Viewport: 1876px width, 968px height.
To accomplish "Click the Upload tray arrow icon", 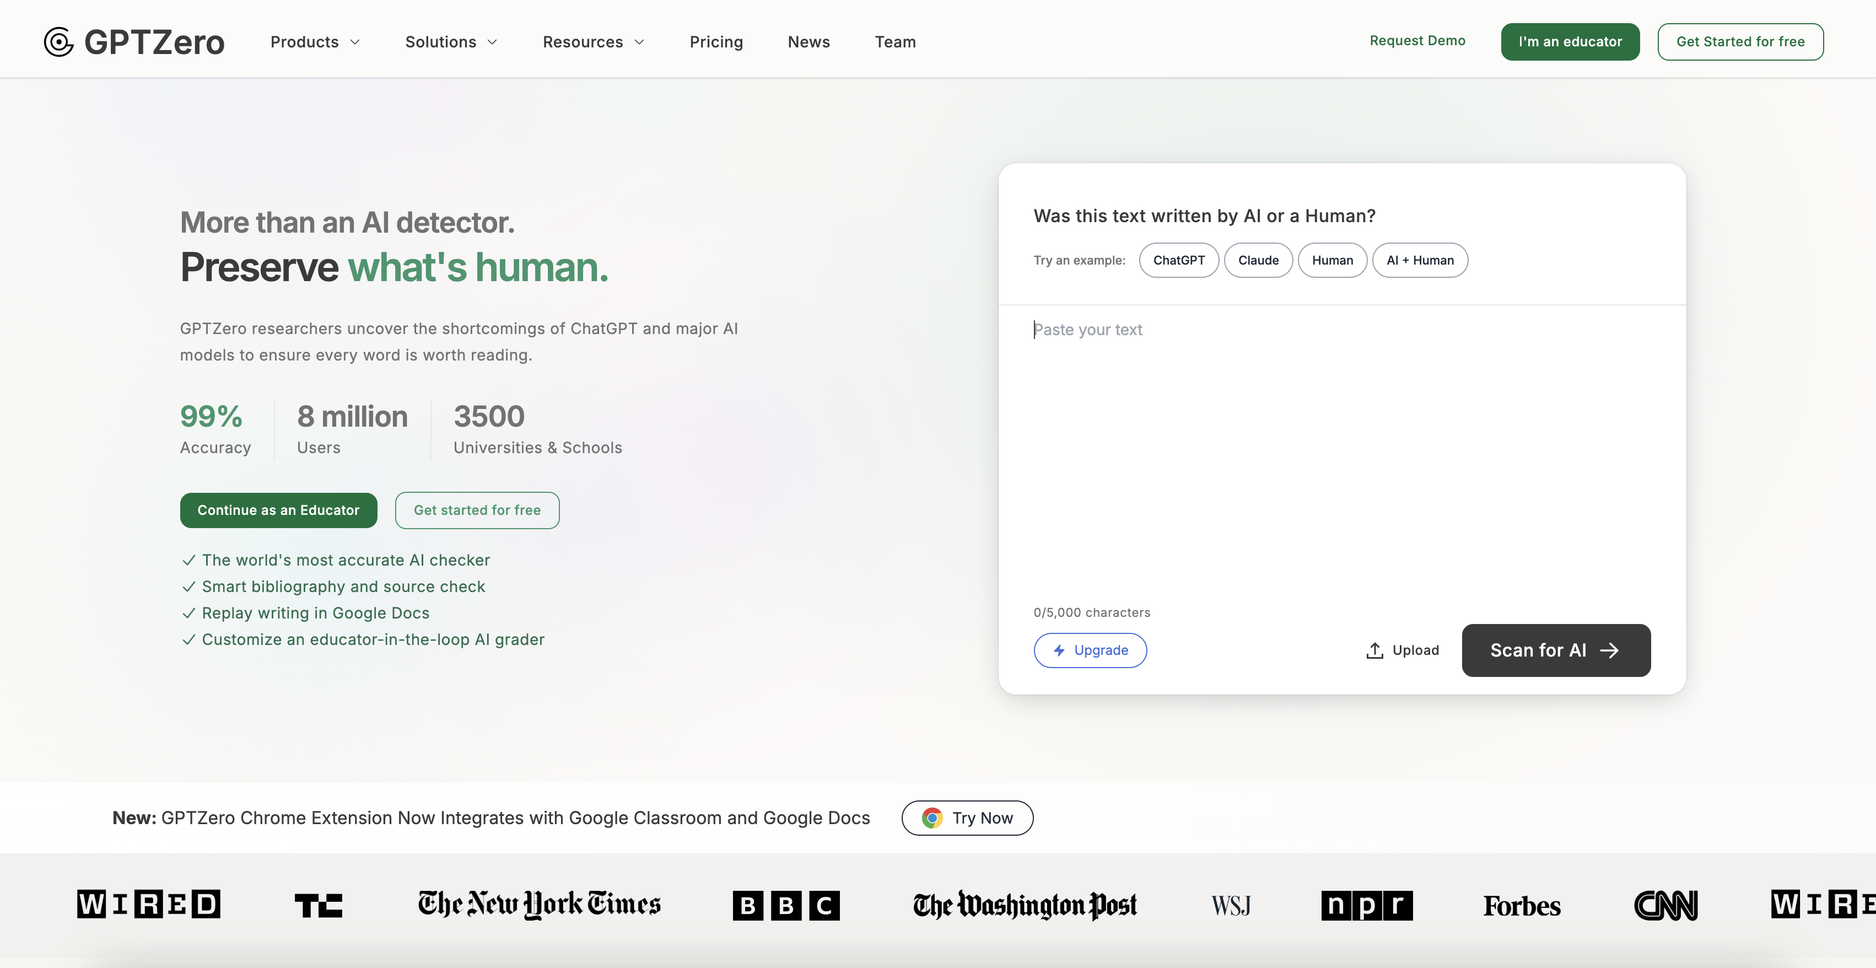I will 1374,650.
